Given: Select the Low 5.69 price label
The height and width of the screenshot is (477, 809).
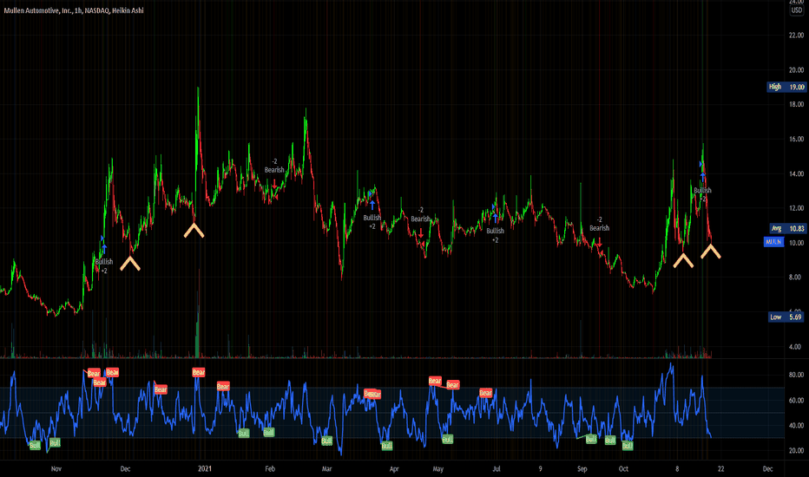Looking at the screenshot, I should click(x=786, y=317).
